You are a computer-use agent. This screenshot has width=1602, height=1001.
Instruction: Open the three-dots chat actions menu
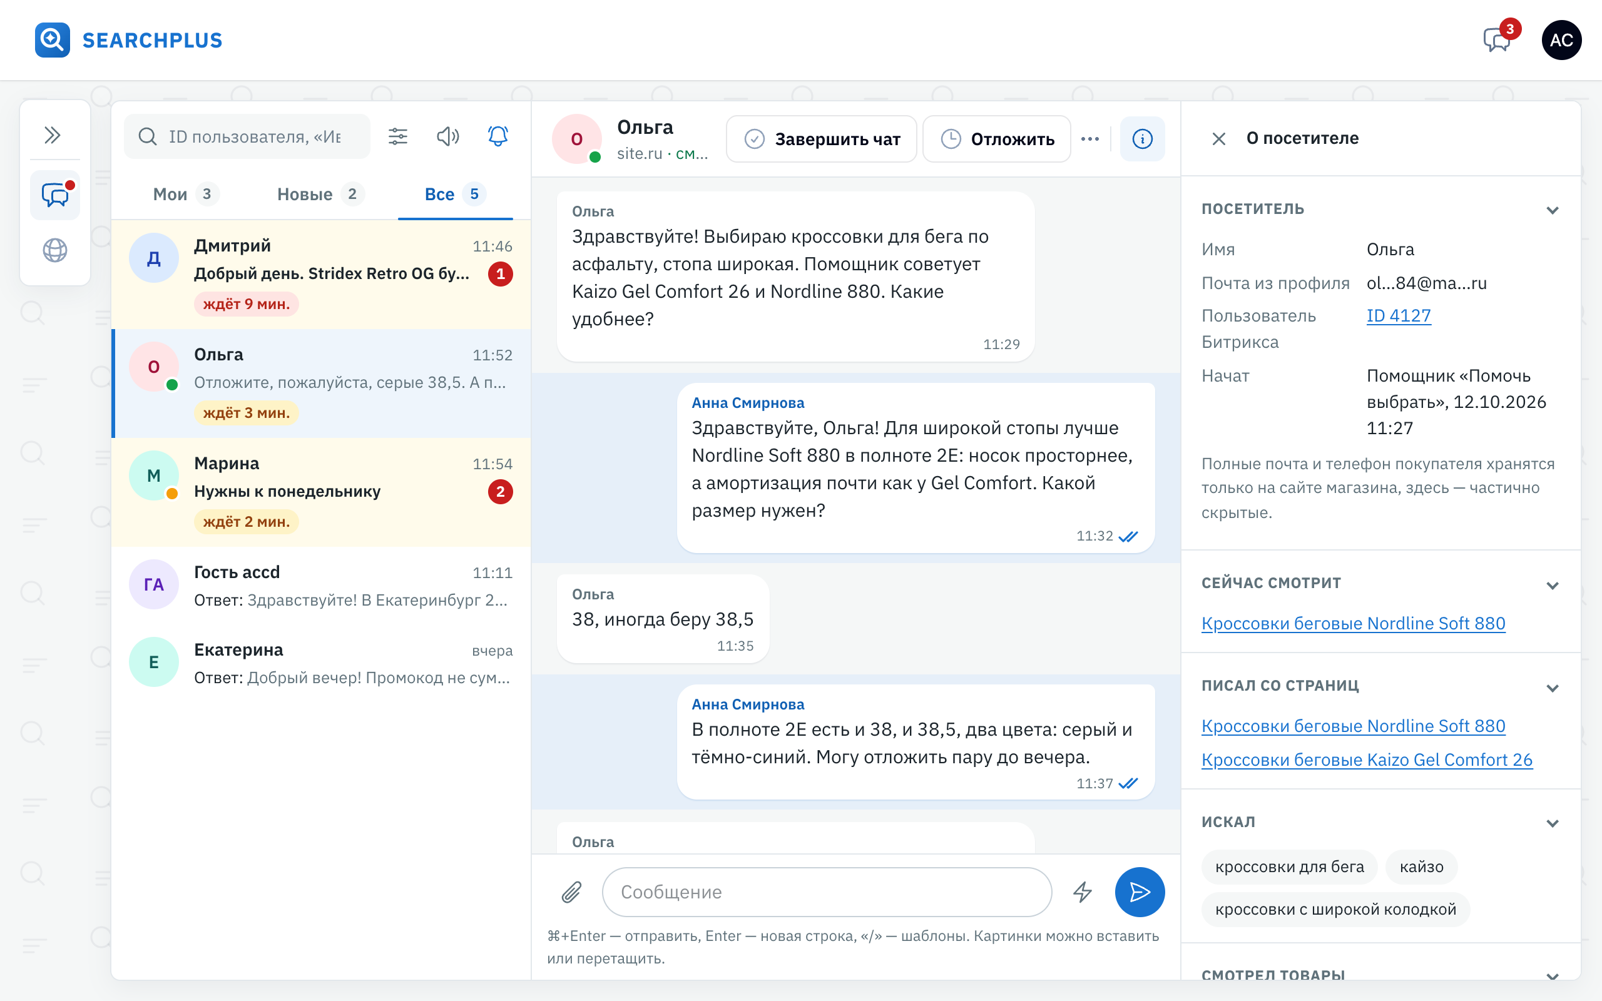pos(1089,139)
